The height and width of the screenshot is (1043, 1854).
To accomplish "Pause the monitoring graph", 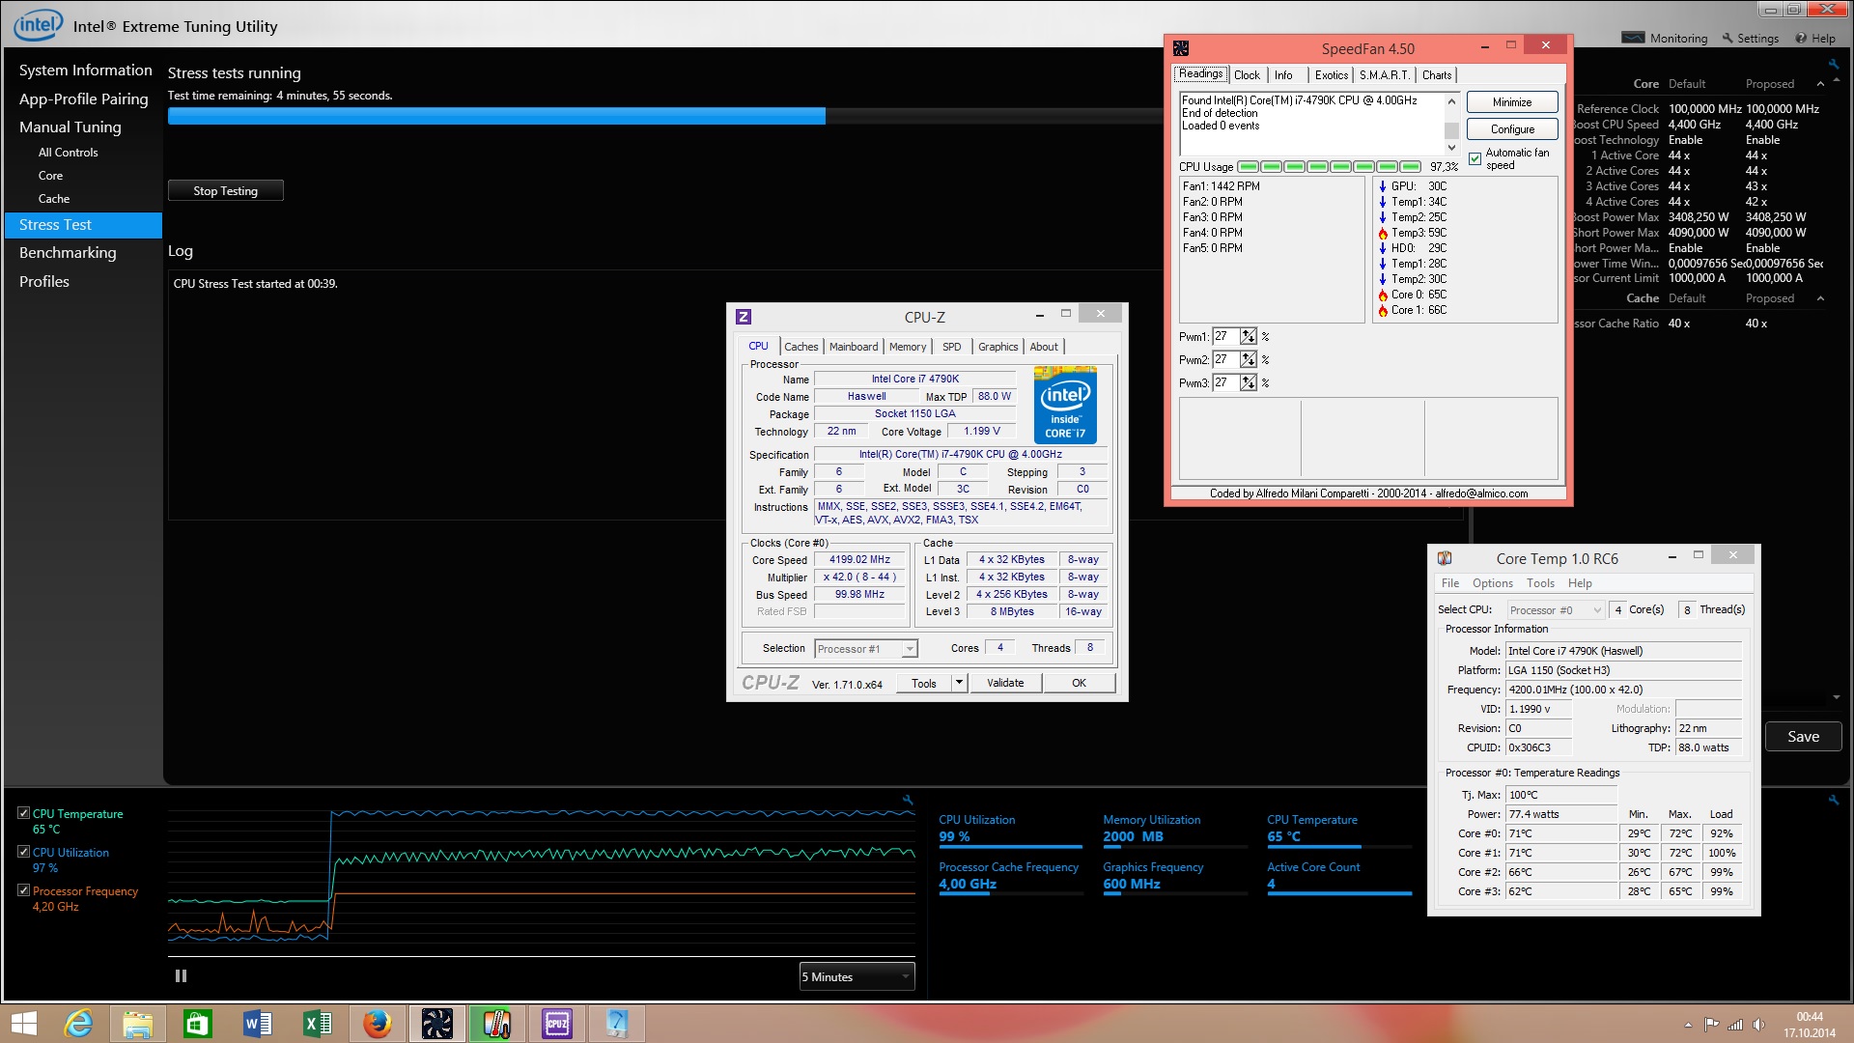I will [181, 976].
